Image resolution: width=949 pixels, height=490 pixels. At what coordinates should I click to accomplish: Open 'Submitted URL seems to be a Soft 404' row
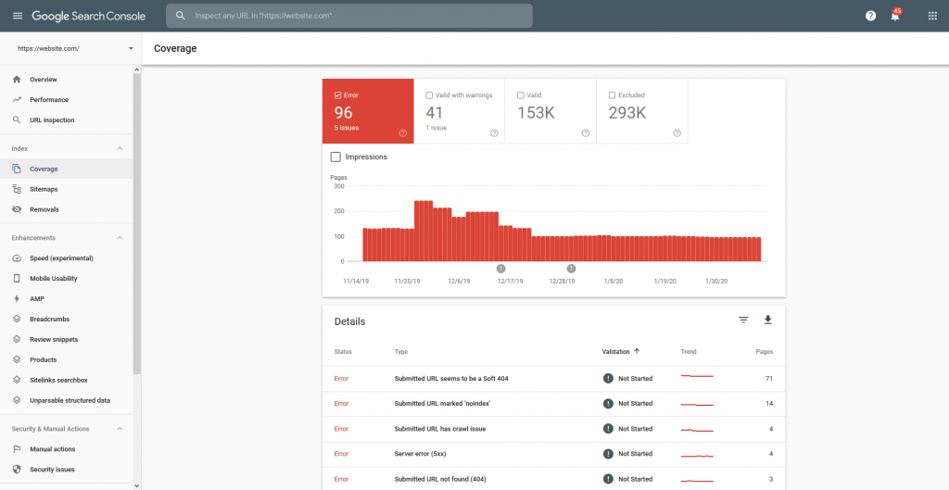point(554,379)
